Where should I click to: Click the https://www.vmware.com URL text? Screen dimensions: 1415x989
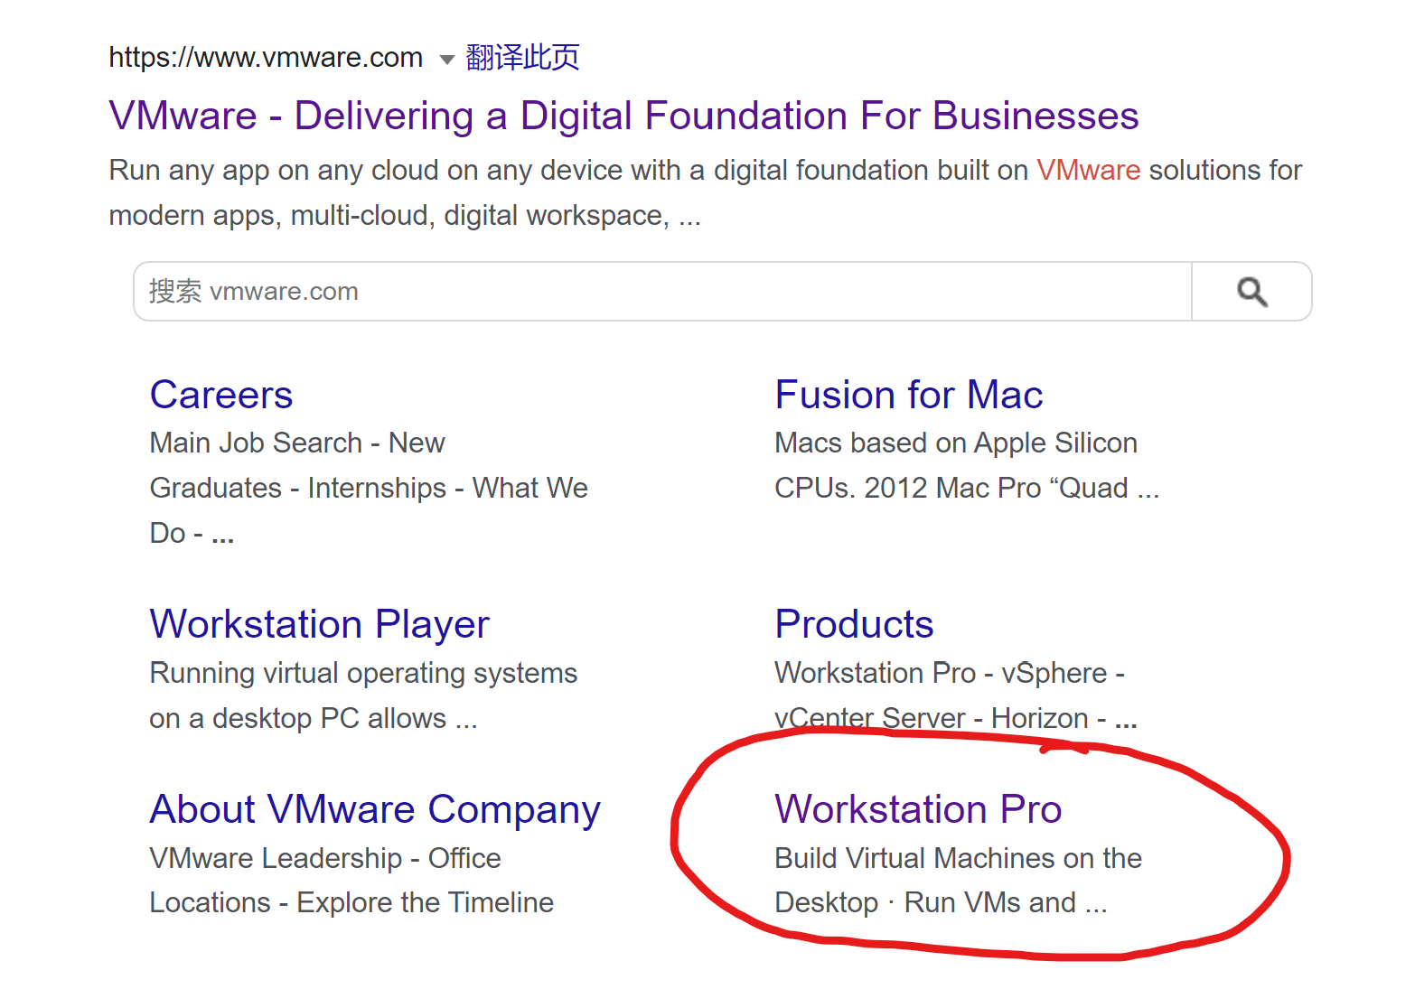pyautogui.click(x=266, y=58)
